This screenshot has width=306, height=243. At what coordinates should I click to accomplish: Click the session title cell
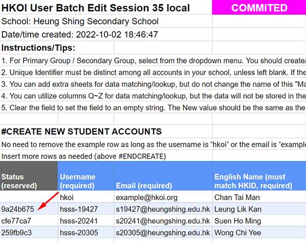click(x=106, y=8)
